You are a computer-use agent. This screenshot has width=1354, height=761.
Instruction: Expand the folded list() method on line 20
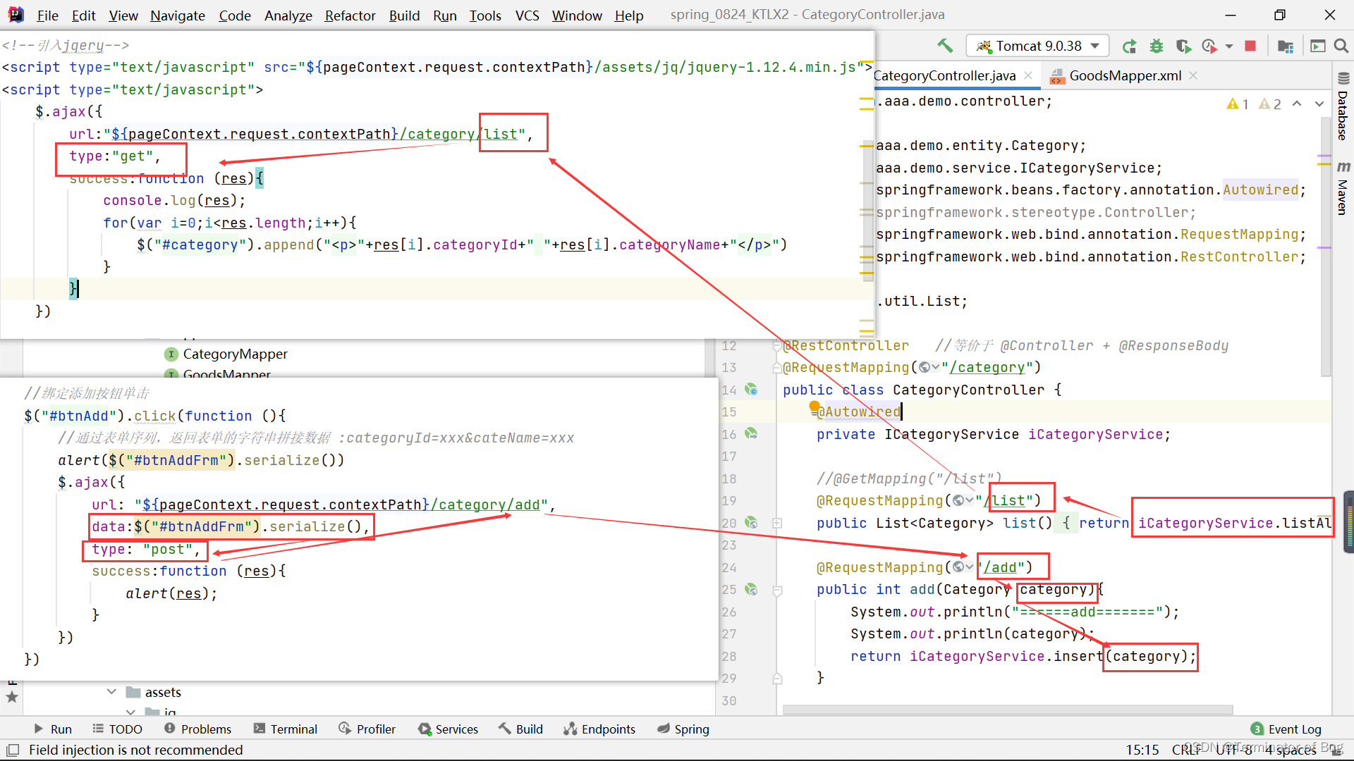(777, 523)
